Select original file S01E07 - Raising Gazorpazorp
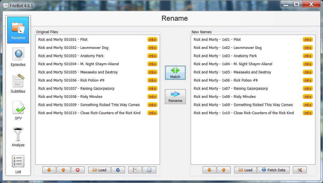 (98, 88)
